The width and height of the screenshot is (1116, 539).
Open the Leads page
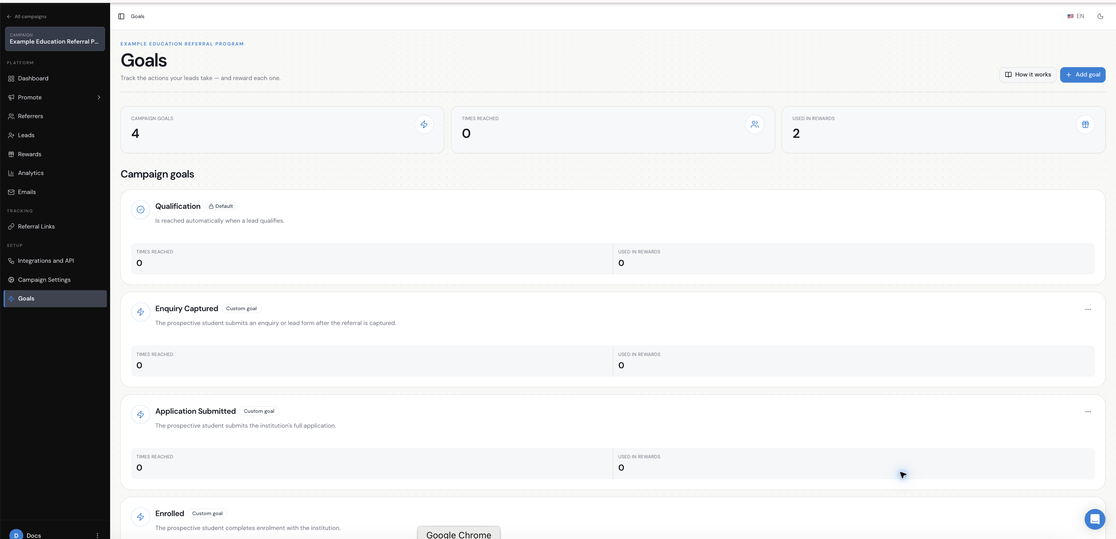pyautogui.click(x=55, y=135)
